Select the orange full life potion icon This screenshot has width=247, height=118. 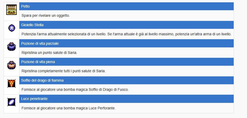pyautogui.click(x=11, y=65)
